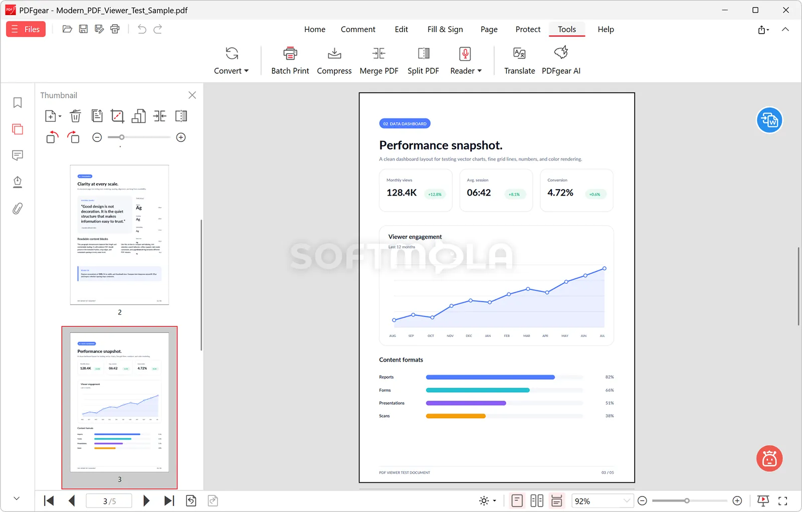
Task: Click the open folder icon
Action: click(67, 29)
